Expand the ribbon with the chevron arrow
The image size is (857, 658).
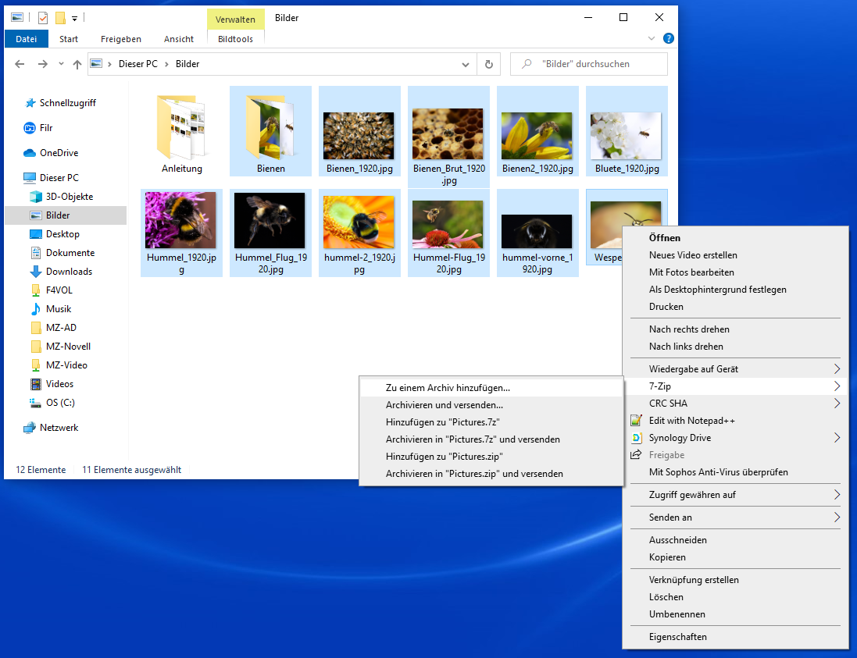point(652,38)
